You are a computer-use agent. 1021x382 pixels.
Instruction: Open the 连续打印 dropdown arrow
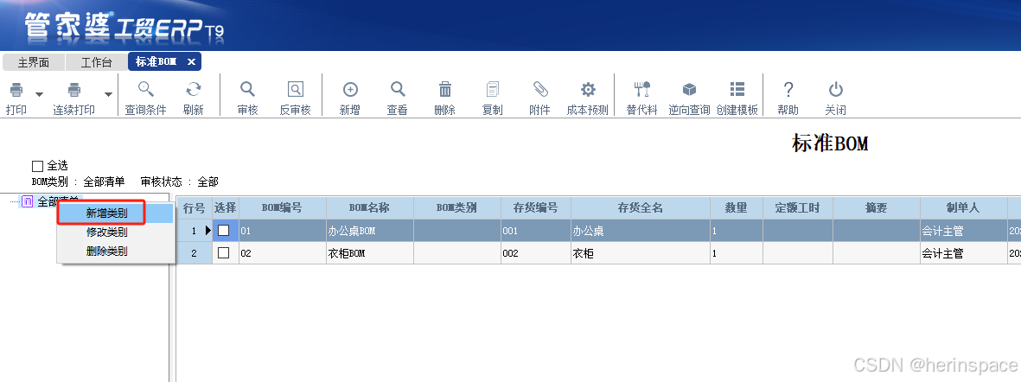[109, 95]
